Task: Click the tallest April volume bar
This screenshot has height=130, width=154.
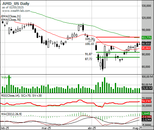Action: (x=105, y=85)
